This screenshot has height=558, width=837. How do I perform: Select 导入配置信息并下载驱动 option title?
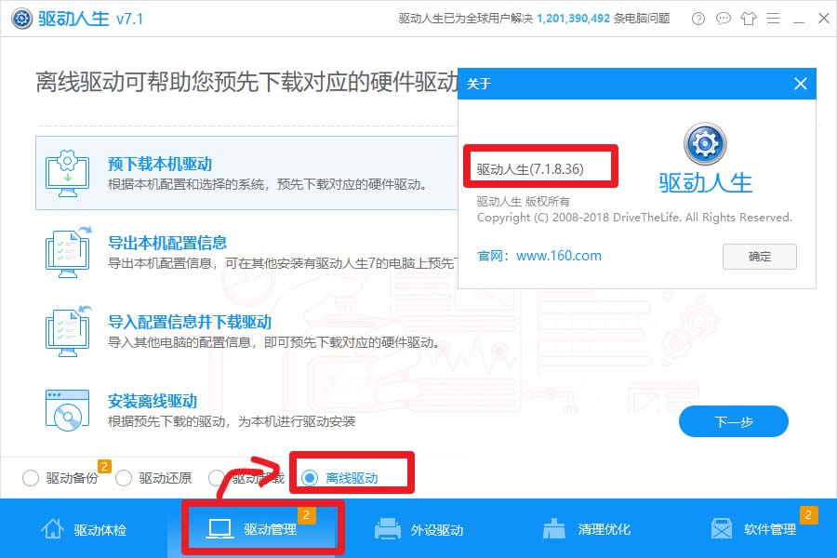pos(190,322)
